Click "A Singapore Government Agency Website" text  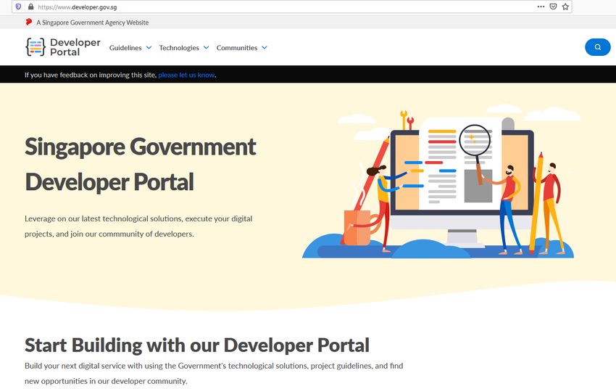(92, 22)
